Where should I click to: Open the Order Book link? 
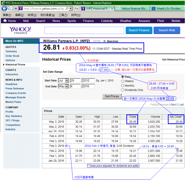click(x=12, y=56)
